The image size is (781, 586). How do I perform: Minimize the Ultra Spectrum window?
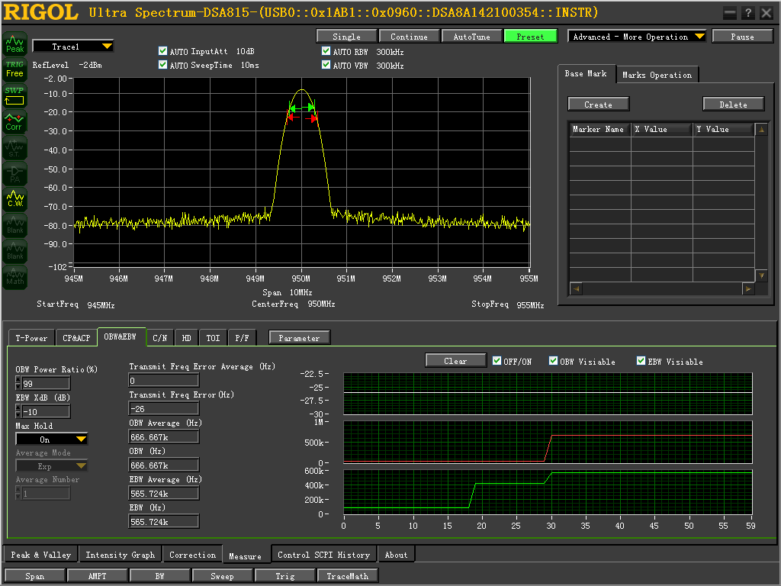tap(730, 13)
